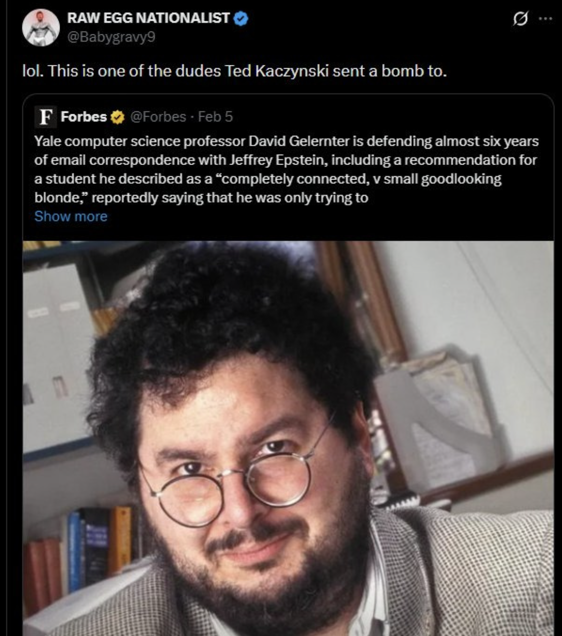Open the three-dot more options menu
The width and height of the screenshot is (562, 636).
tap(545, 19)
